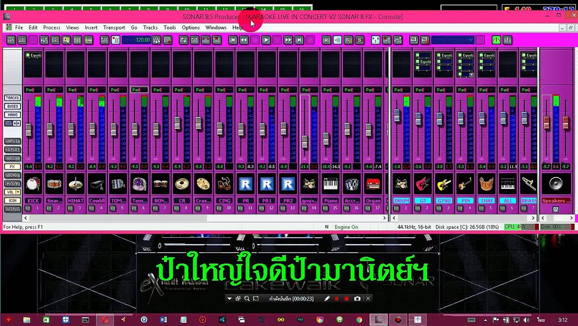The height and width of the screenshot is (326, 578).
Task: Toggle the MAINS strips display
Action: [12, 115]
